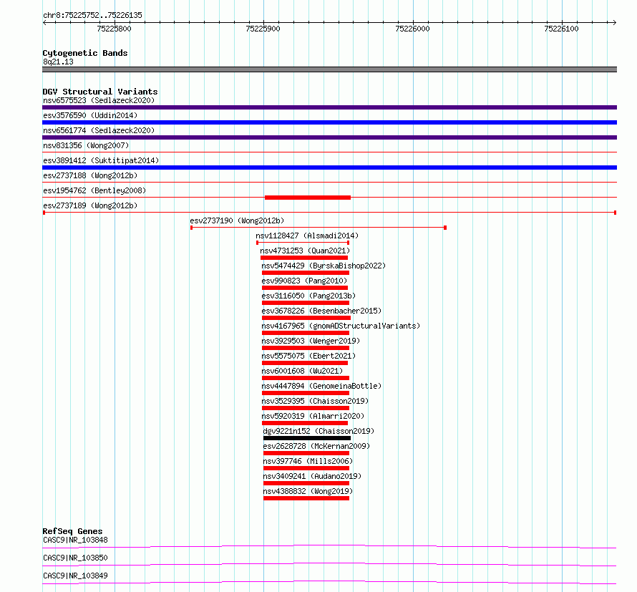Open variant nsv4388832 (Wong2019)
The image size is (637, 592).
coord(308,491)
